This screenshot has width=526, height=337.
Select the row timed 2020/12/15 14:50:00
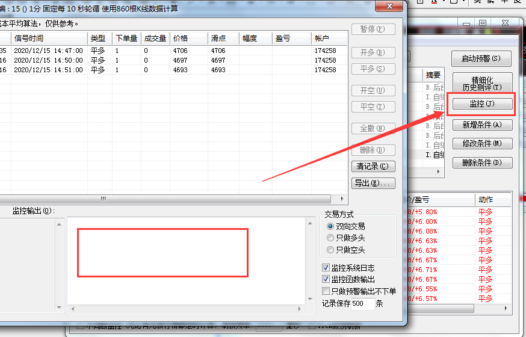click(x=173, y=60)
